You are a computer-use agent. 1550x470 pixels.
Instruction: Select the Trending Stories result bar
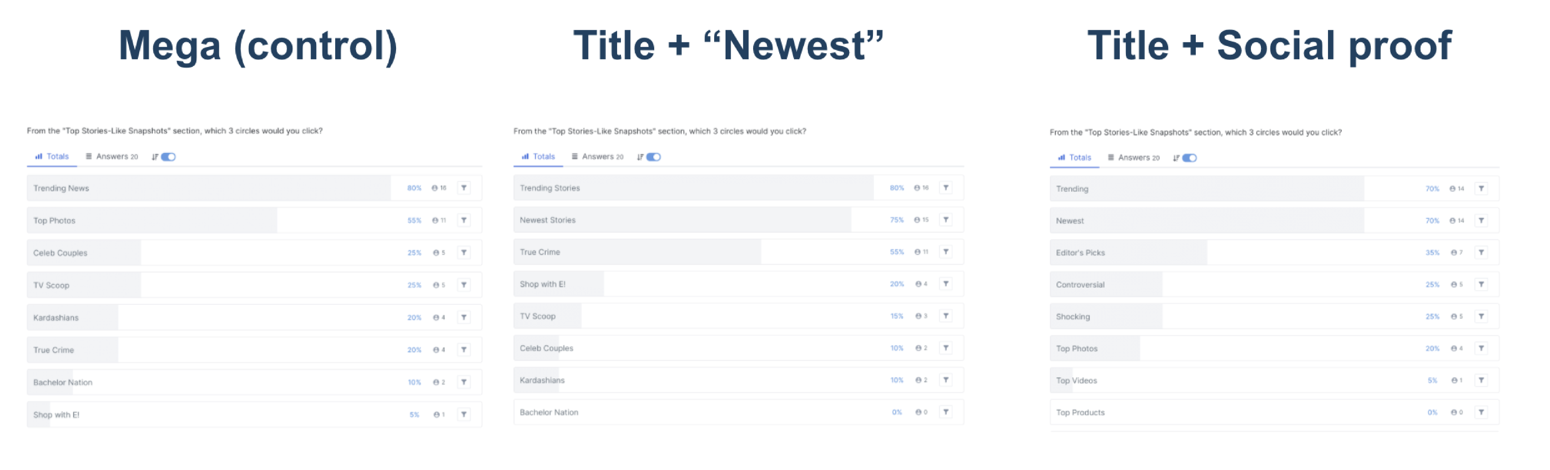738,188
